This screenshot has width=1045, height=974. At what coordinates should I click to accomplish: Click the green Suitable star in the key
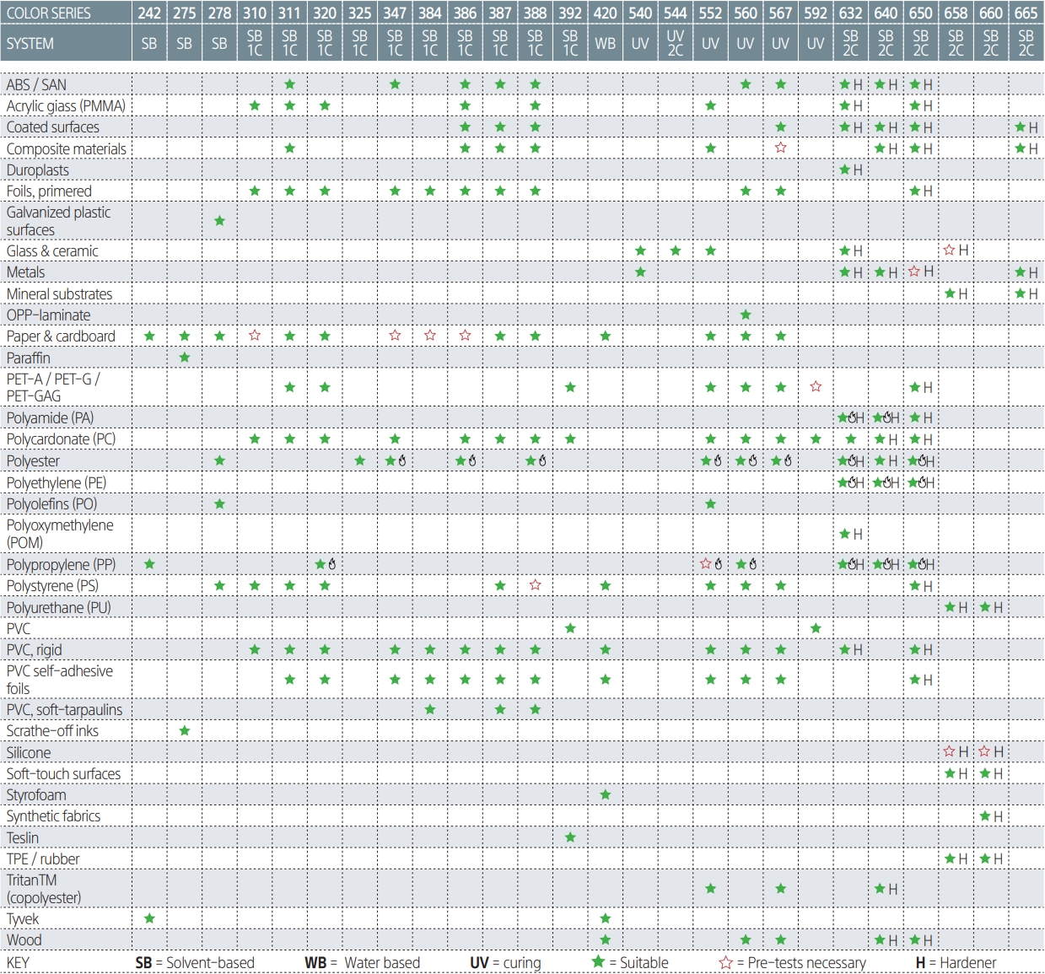(x=598, y=962)
